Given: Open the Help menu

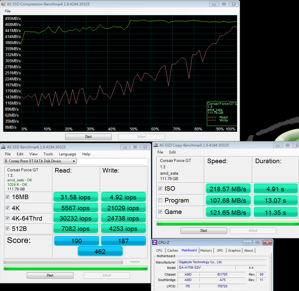Looking at the screenshot, I should 86,154.
